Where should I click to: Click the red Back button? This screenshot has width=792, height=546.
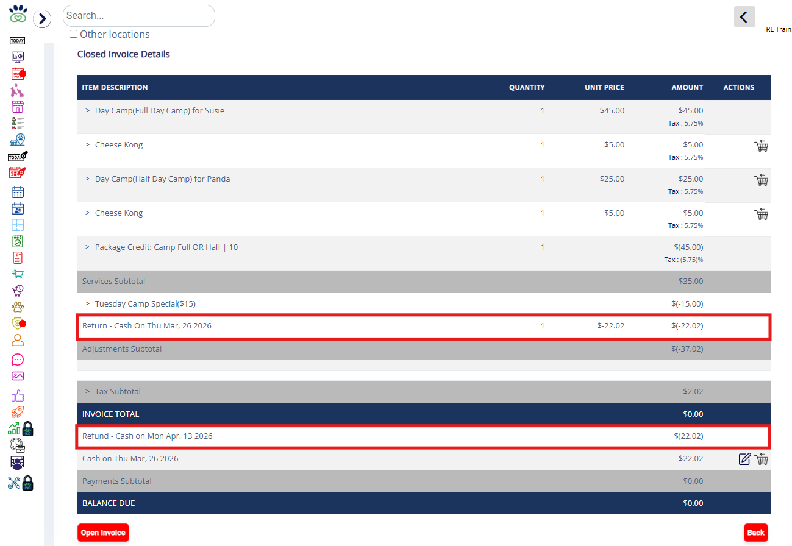point(756,533)
